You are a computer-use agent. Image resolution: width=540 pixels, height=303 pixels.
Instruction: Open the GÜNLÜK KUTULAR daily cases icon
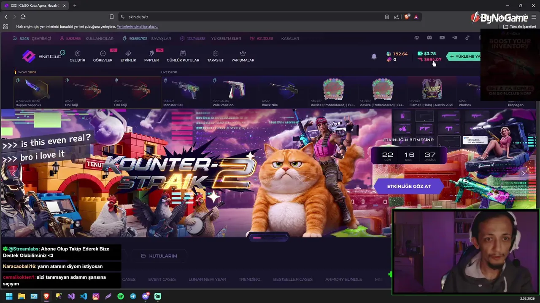pos(183,53)
